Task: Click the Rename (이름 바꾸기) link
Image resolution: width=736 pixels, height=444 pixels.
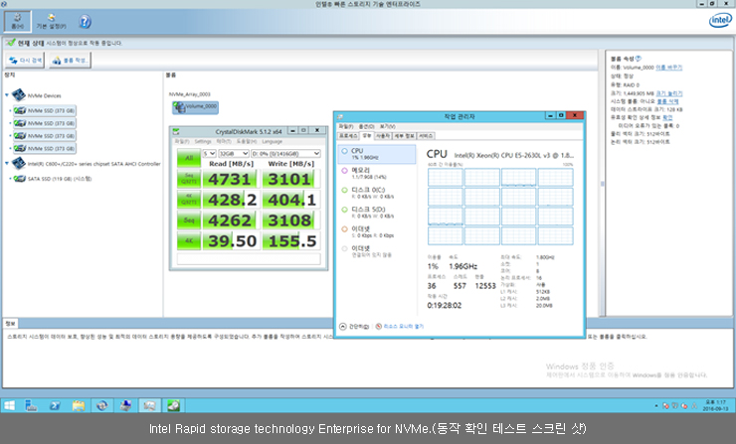Action: click(669, 68)
